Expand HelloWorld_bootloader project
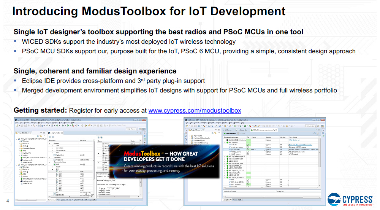 pos(190,138)
